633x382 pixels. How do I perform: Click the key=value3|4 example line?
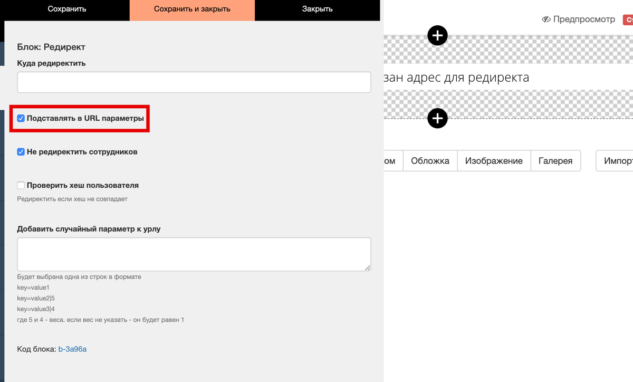(36, 309)
